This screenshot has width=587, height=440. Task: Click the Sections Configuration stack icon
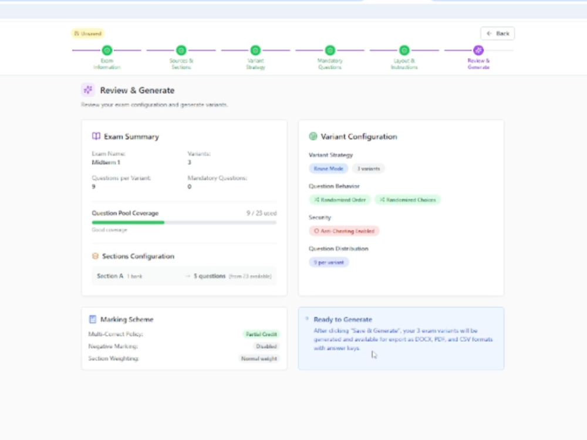click(95, 256)
